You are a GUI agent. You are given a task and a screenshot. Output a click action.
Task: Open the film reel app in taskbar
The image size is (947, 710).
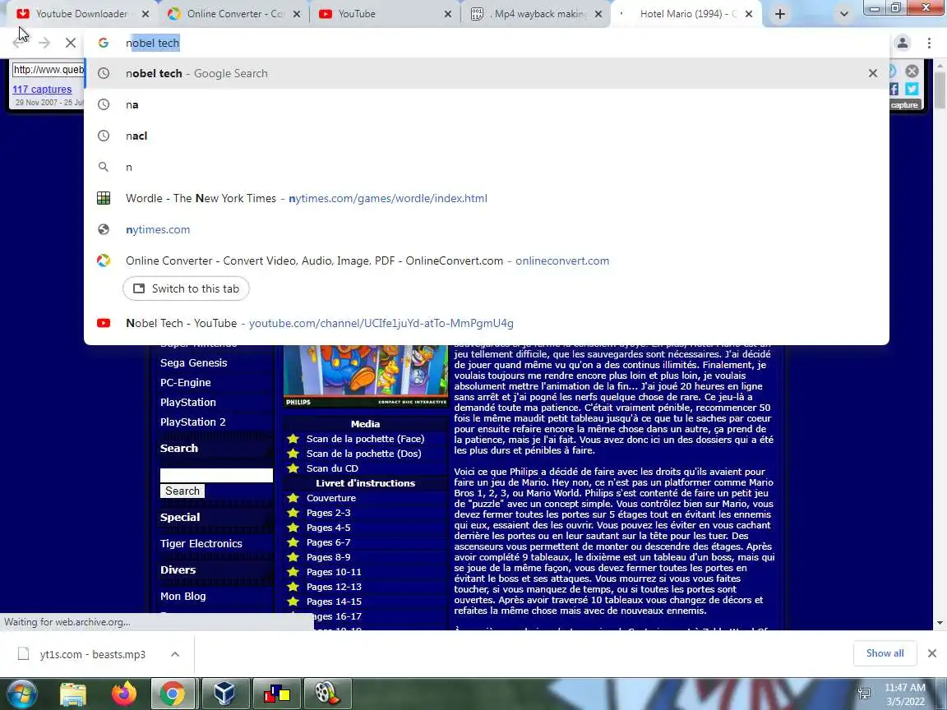click(328, 694)
